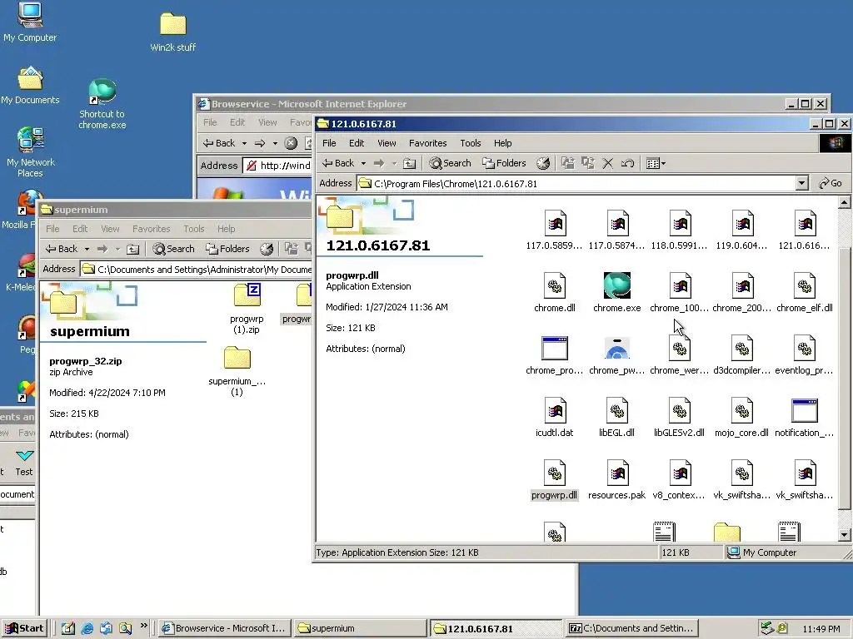
Task: Click scroll down arrow in 121.0.6167.81 window
Action: coord(845,535)
